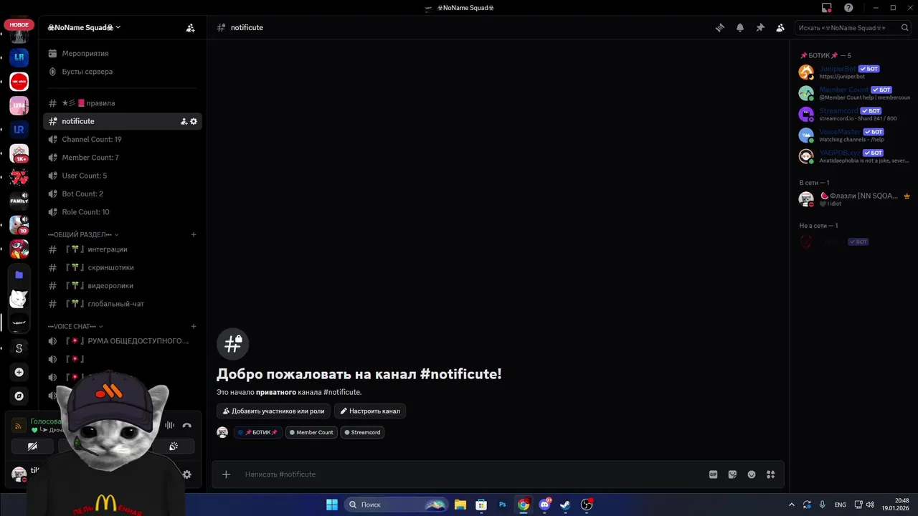This screenshot has width=918, height=516.
Task: Click the plus attach button
Action: [226, 474]
